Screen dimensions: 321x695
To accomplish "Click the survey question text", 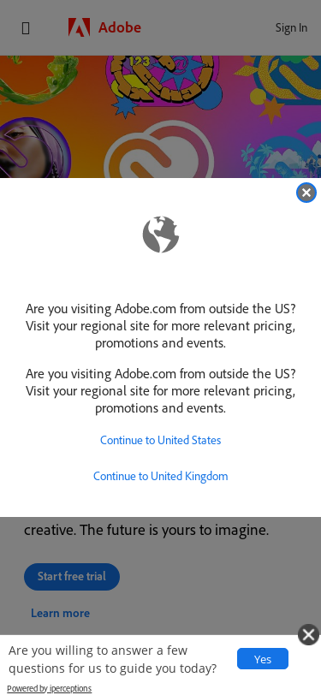I will (113, 659).
